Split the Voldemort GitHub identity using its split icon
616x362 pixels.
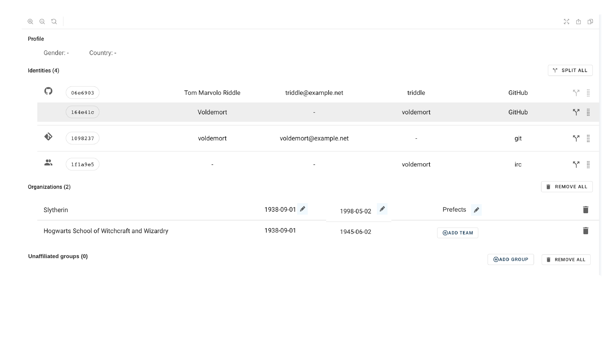pos(576,112)
